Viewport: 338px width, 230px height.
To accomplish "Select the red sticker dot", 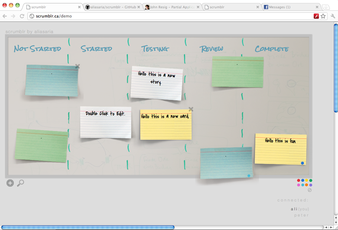I will click(299, 181).
